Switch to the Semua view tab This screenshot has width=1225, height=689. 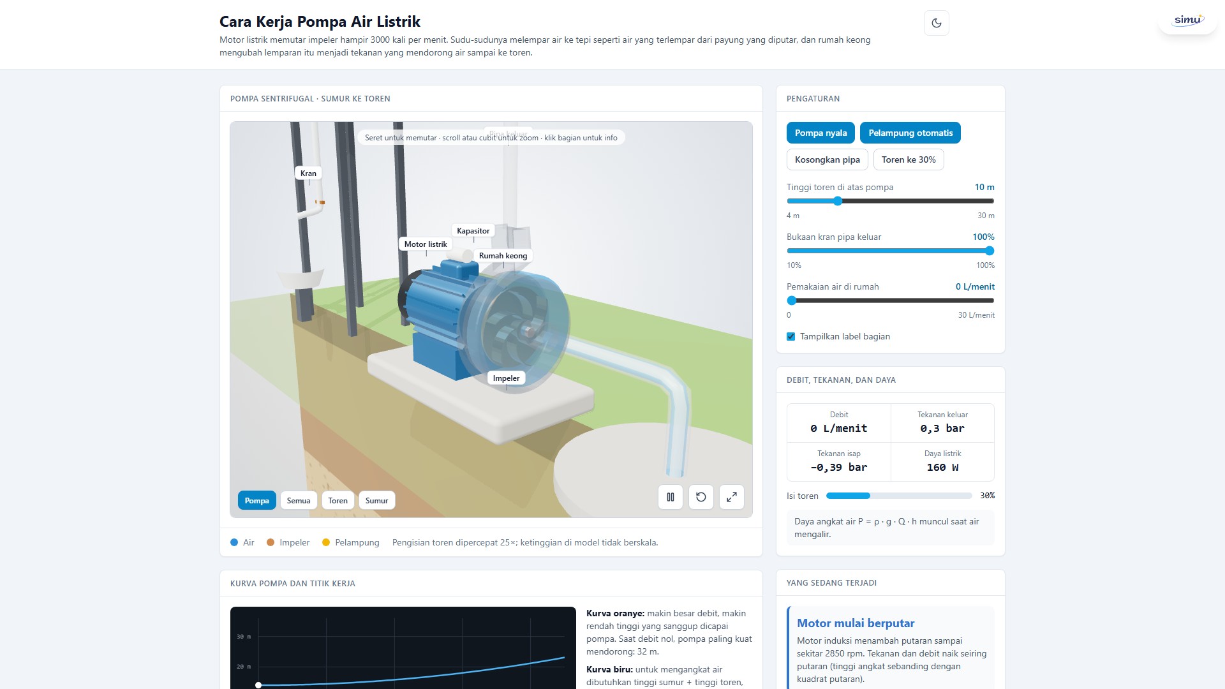tap(299, 501)
